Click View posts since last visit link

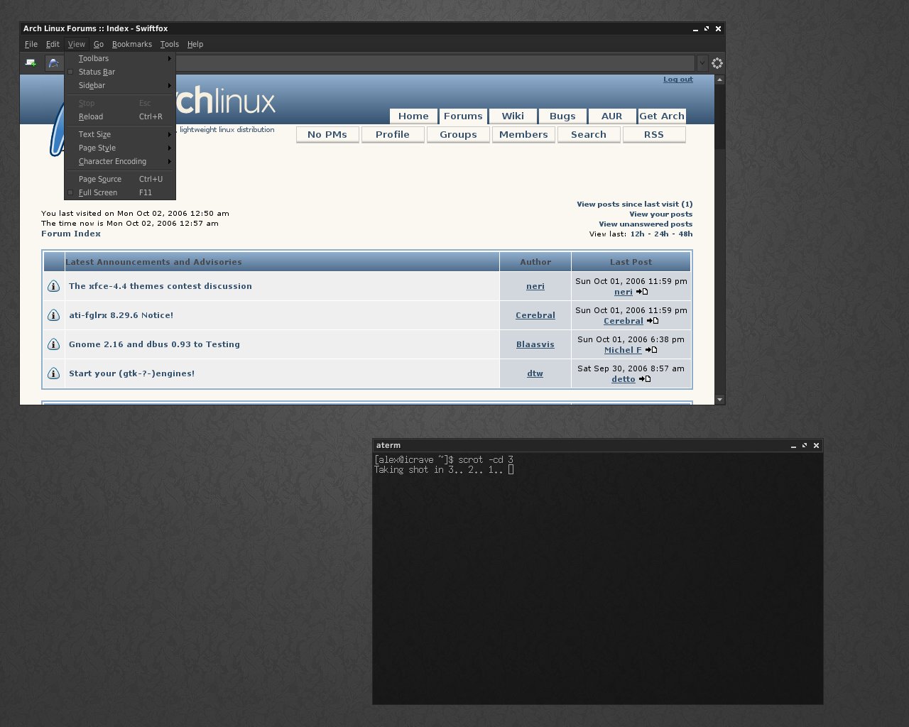tap(635, 204)
